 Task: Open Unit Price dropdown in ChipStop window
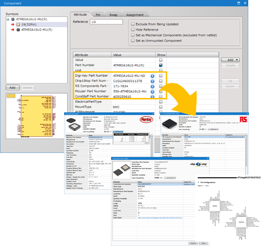point(170,178)
